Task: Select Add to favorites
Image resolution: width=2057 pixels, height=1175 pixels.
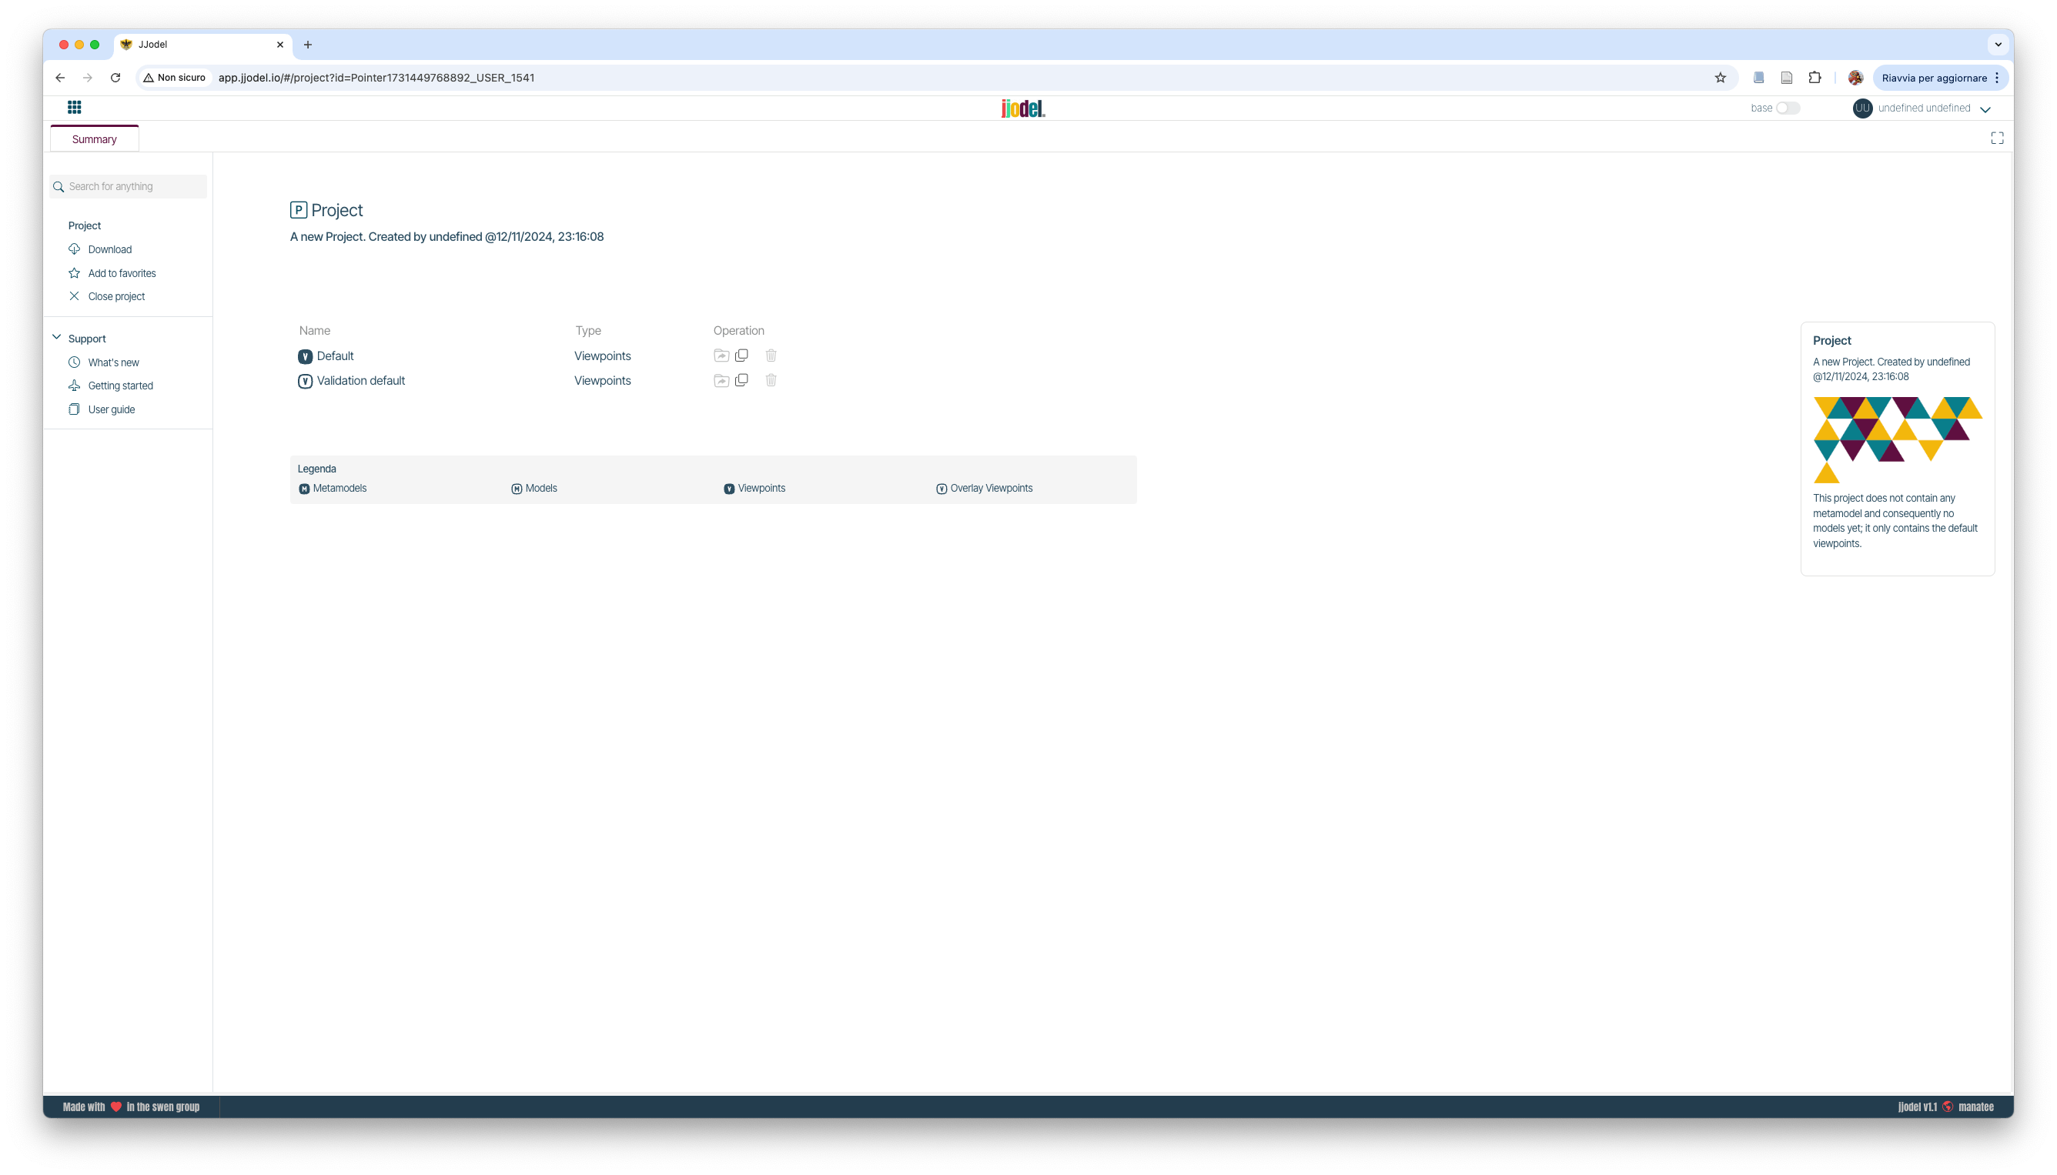Action: tap(122, 272)
